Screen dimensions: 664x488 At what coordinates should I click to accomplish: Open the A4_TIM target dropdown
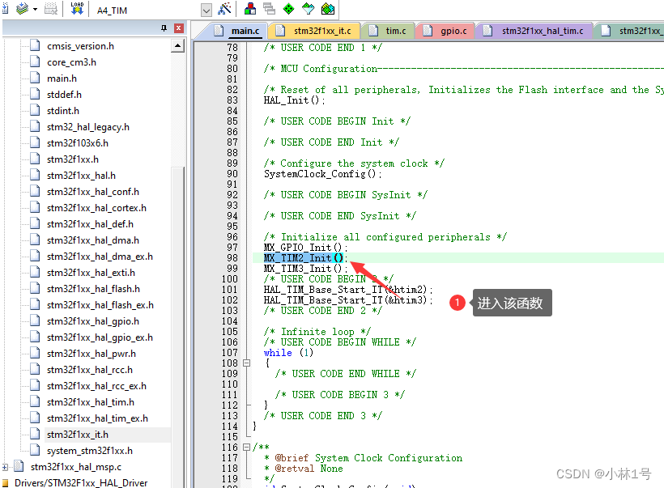pos(206,11)
